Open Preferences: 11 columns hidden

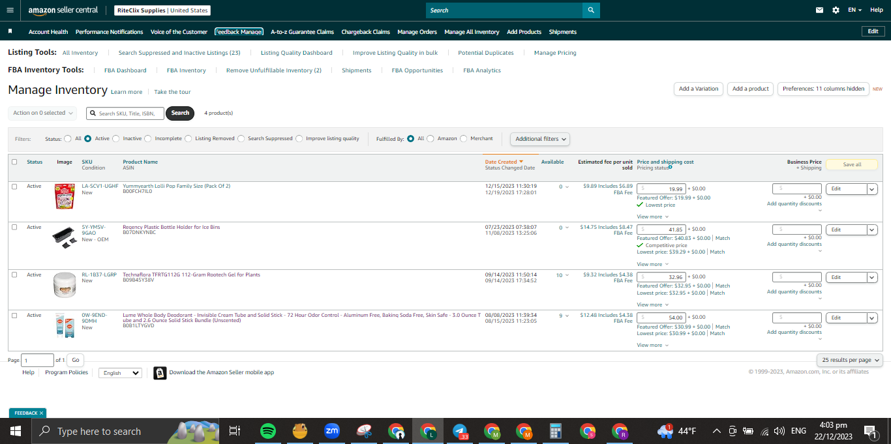(823, 89)
